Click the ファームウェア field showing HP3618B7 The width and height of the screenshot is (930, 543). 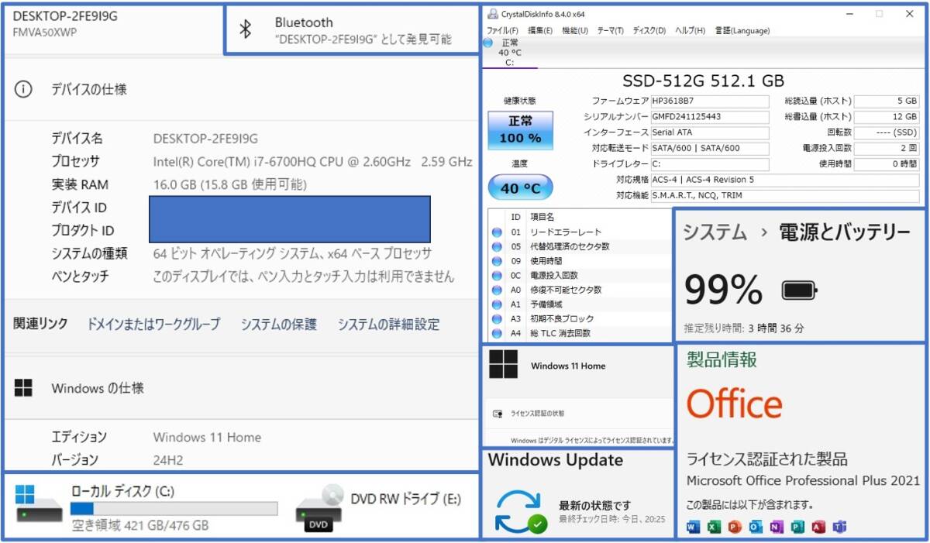tap(710, 101)
